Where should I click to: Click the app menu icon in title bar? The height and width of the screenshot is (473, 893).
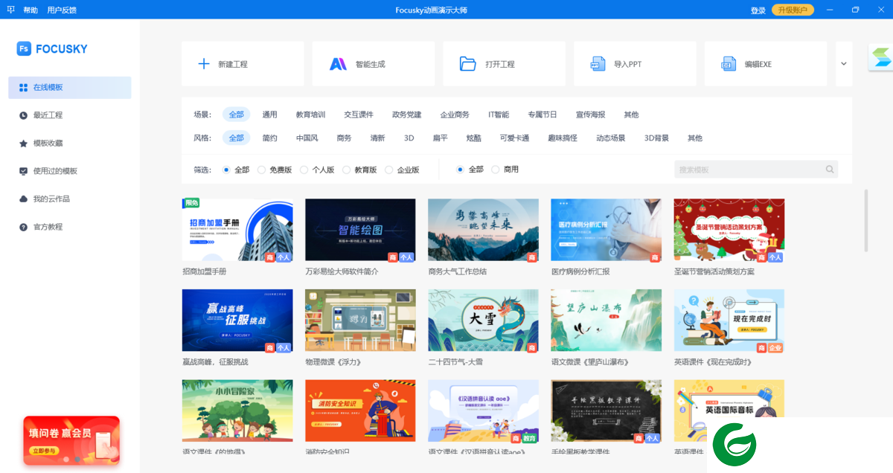[x=10, y=10]
